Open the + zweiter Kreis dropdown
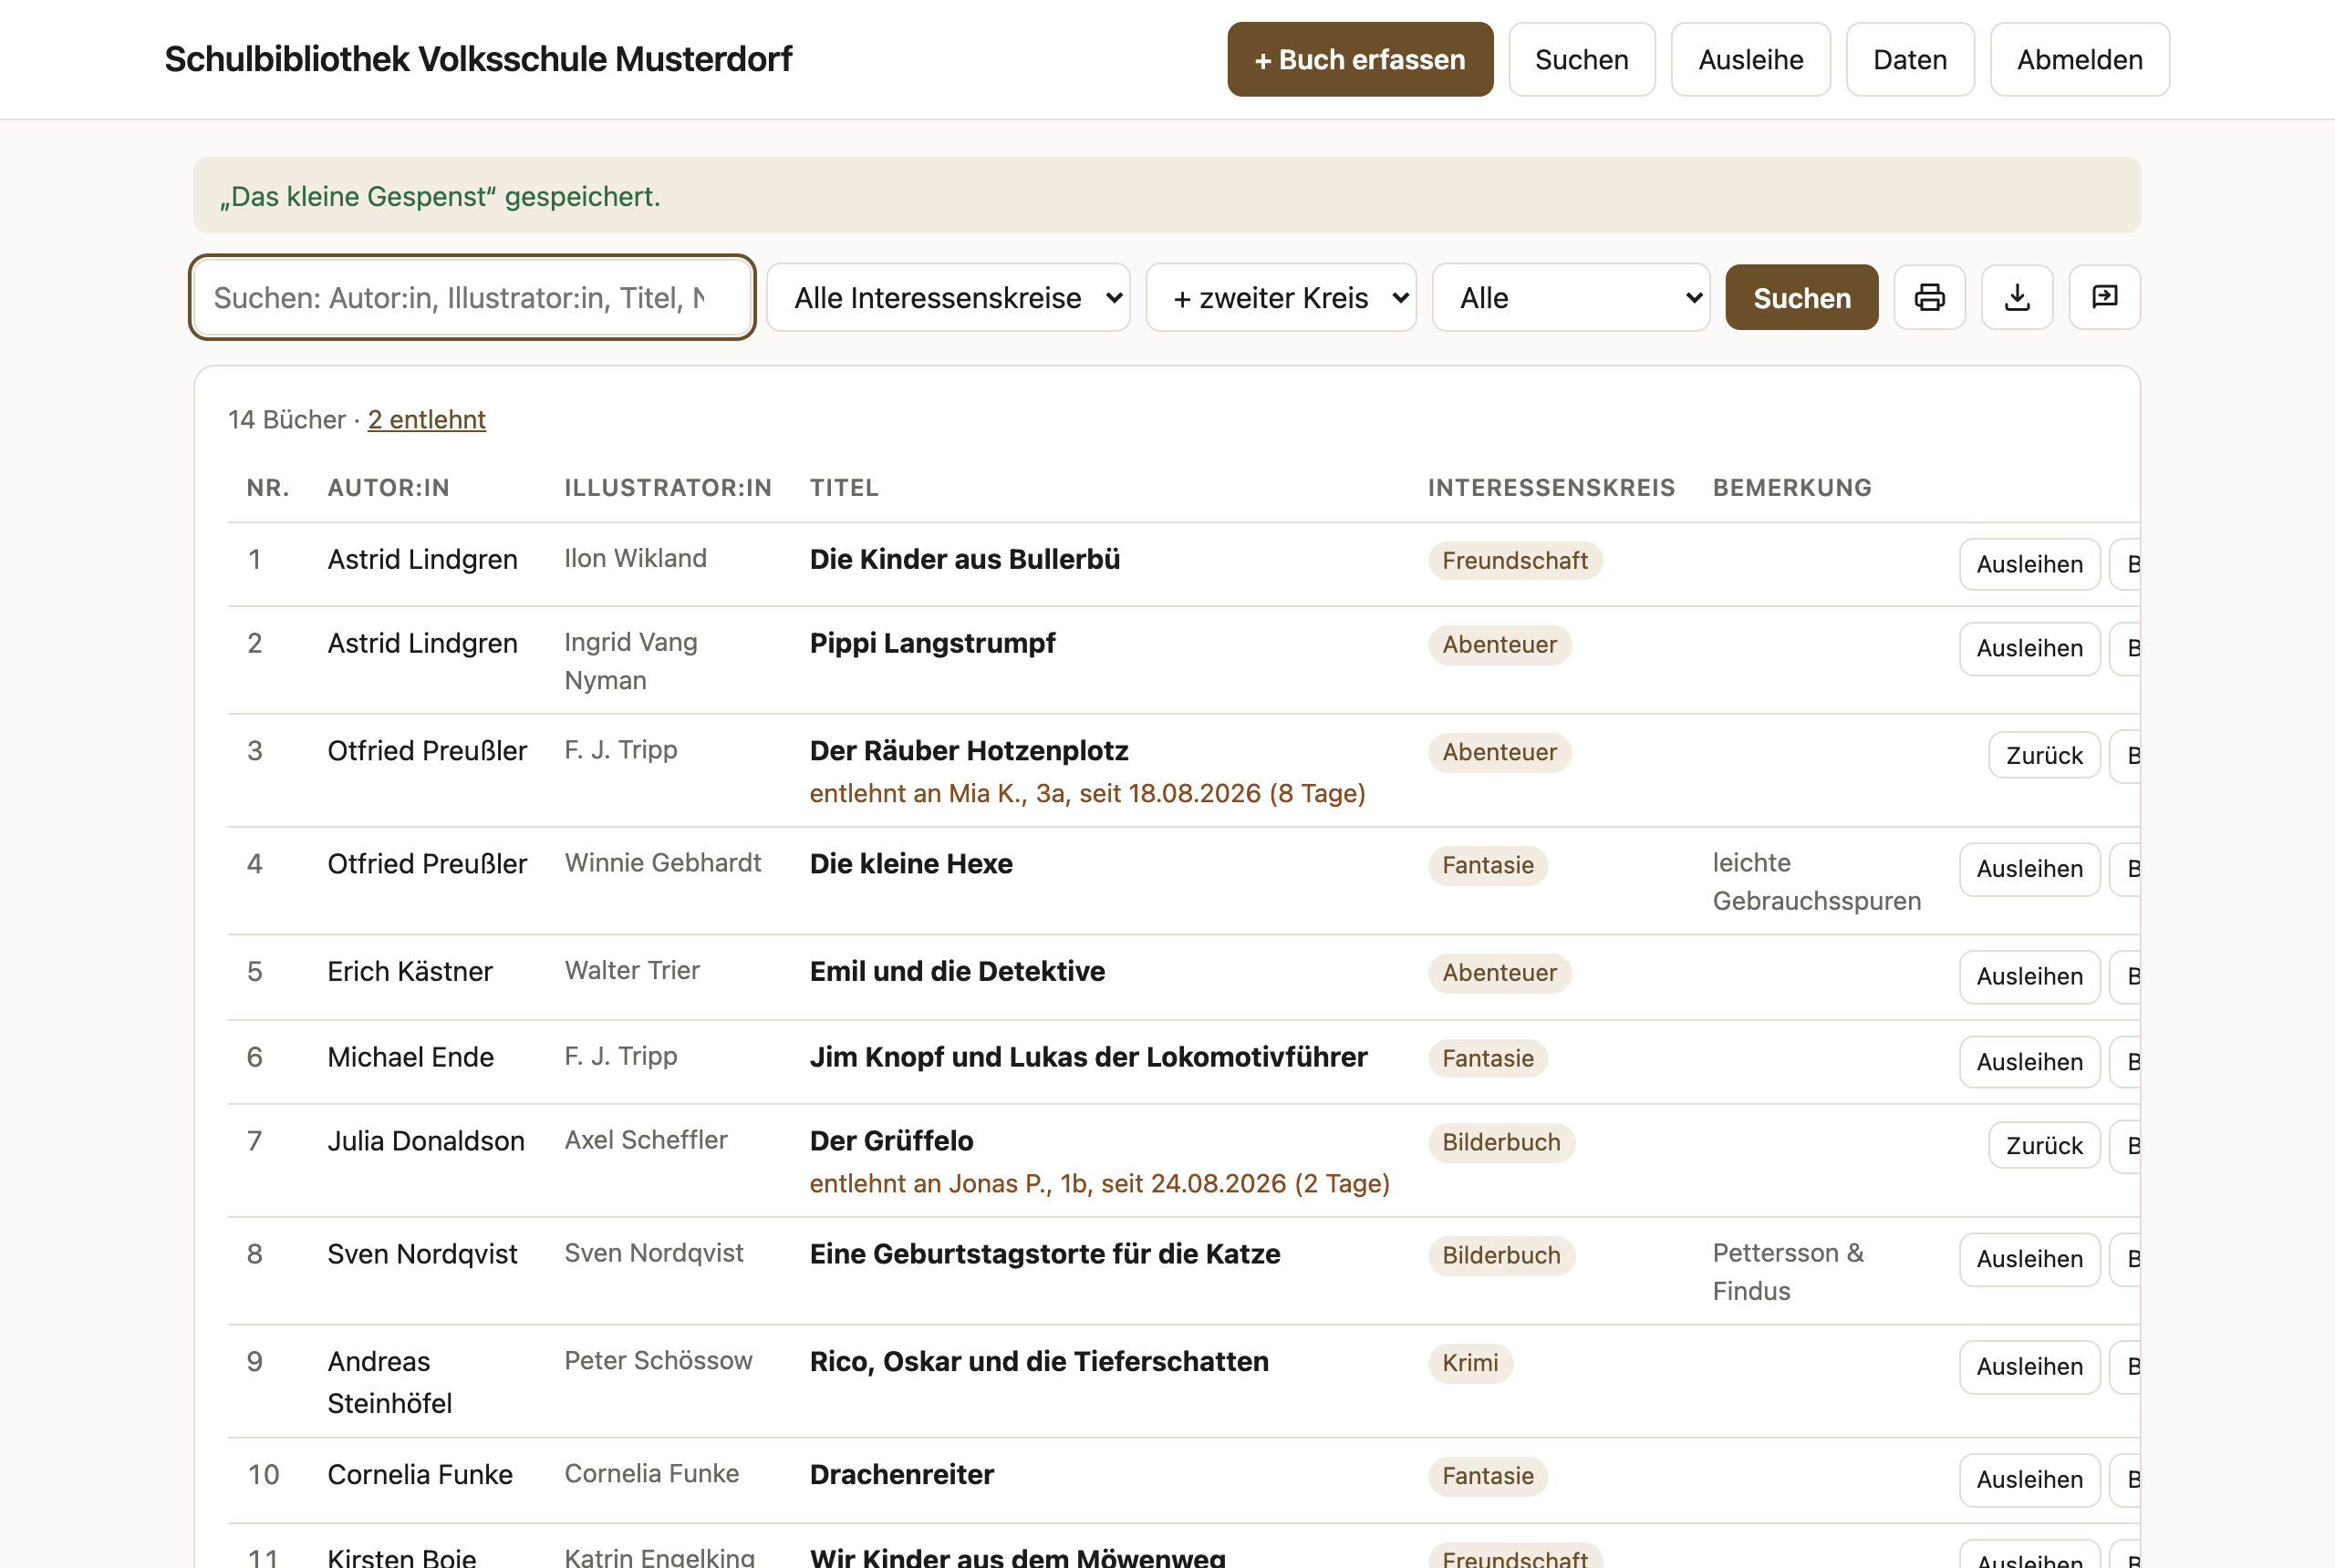This screenshot has width=2335, height=1568. [1281, 297]
